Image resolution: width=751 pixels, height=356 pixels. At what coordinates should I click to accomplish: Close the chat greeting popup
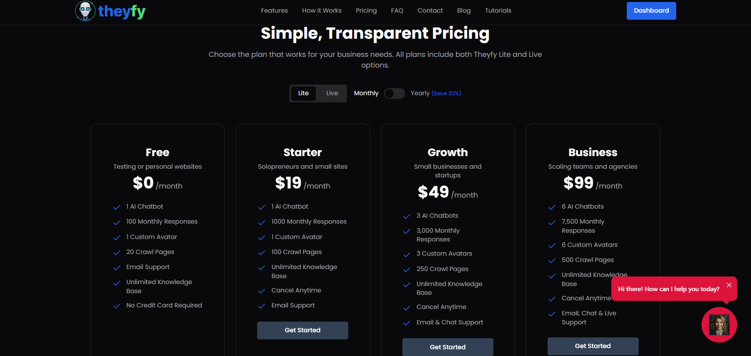(729, 285)
